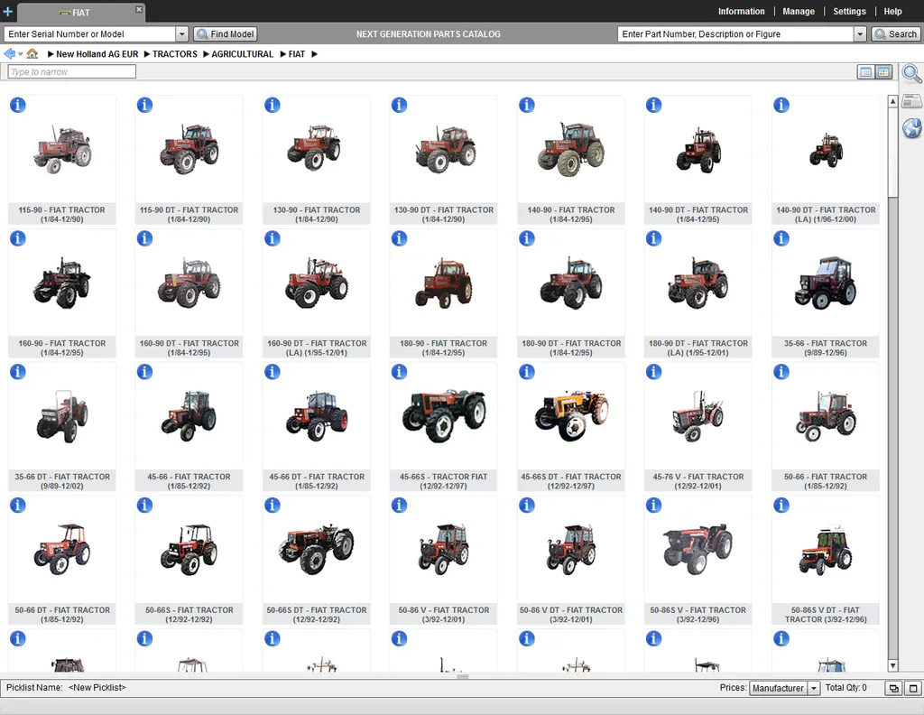The image size is (924, 715).
Task: Switch to thumbnail grid view icon
Action: (x=883, y=72)
